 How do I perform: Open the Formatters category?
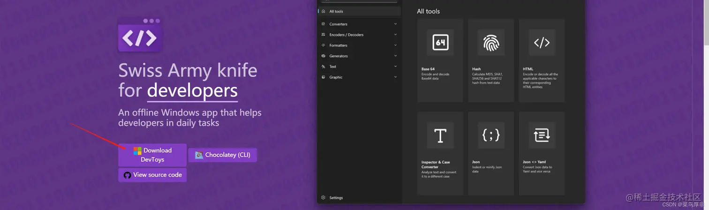pyautogui.click(x=360, y=45)
